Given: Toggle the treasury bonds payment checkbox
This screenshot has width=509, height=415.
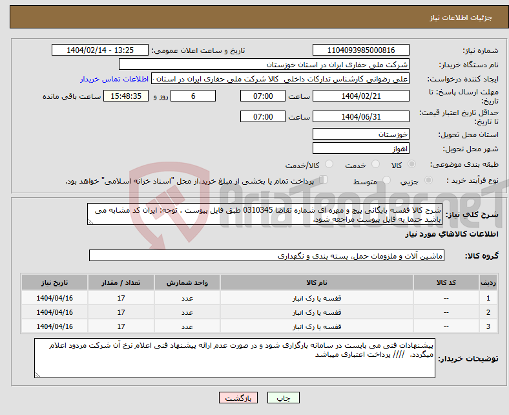Looking at the screenshot, I should [x=324, y=180].
